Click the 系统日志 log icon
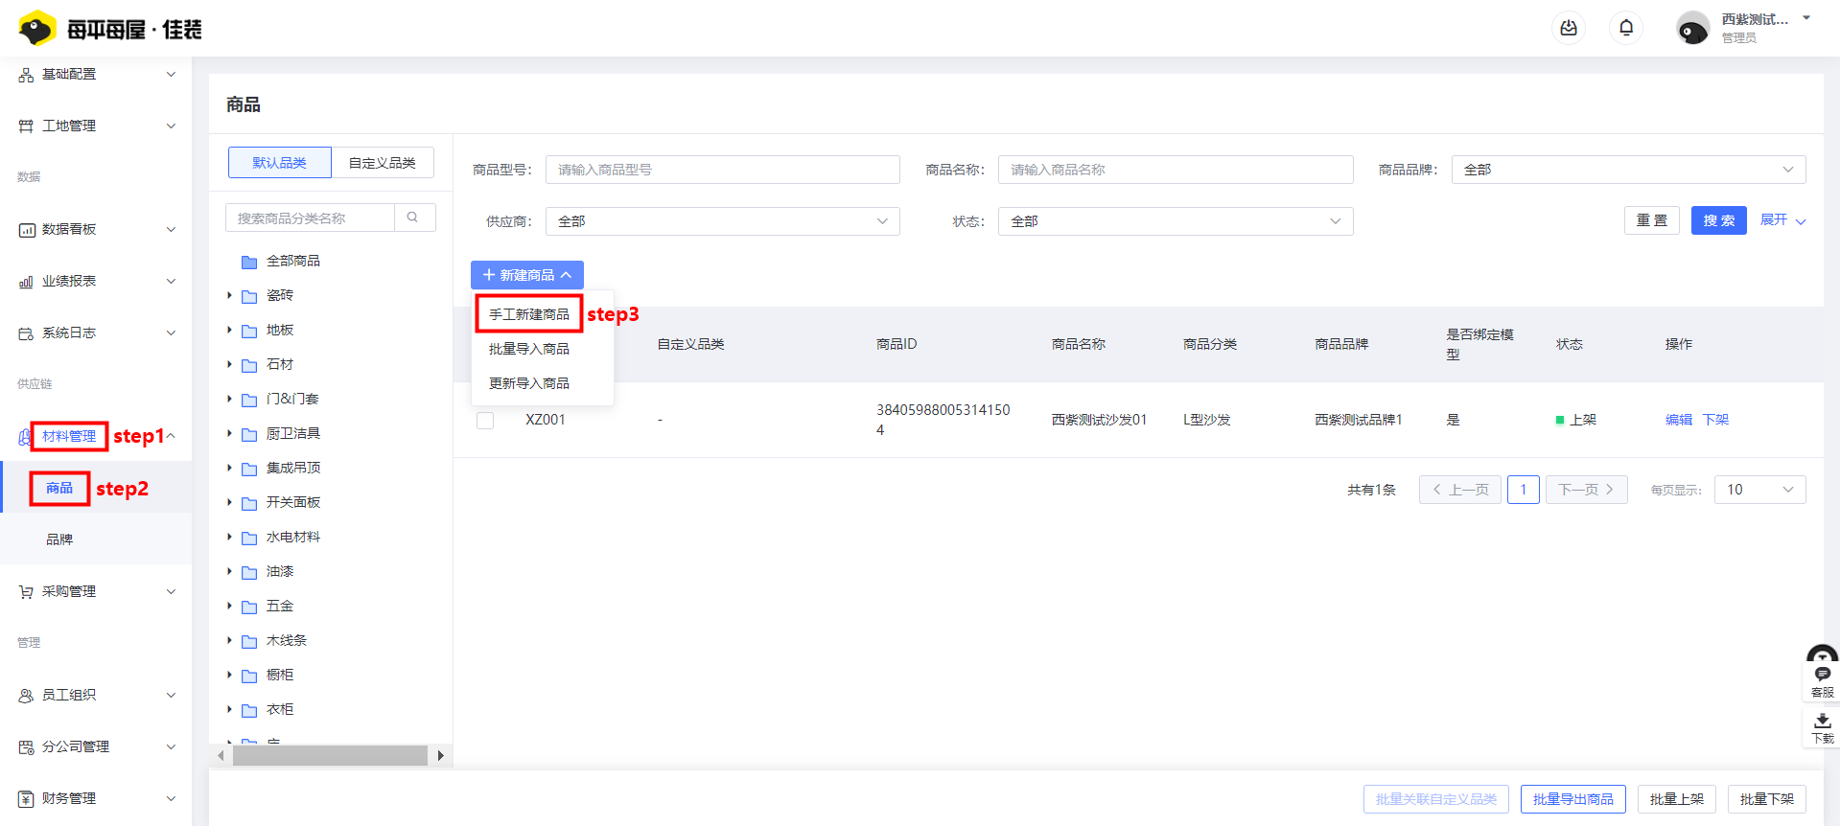Screen dimensions: 1840x826 26,333
